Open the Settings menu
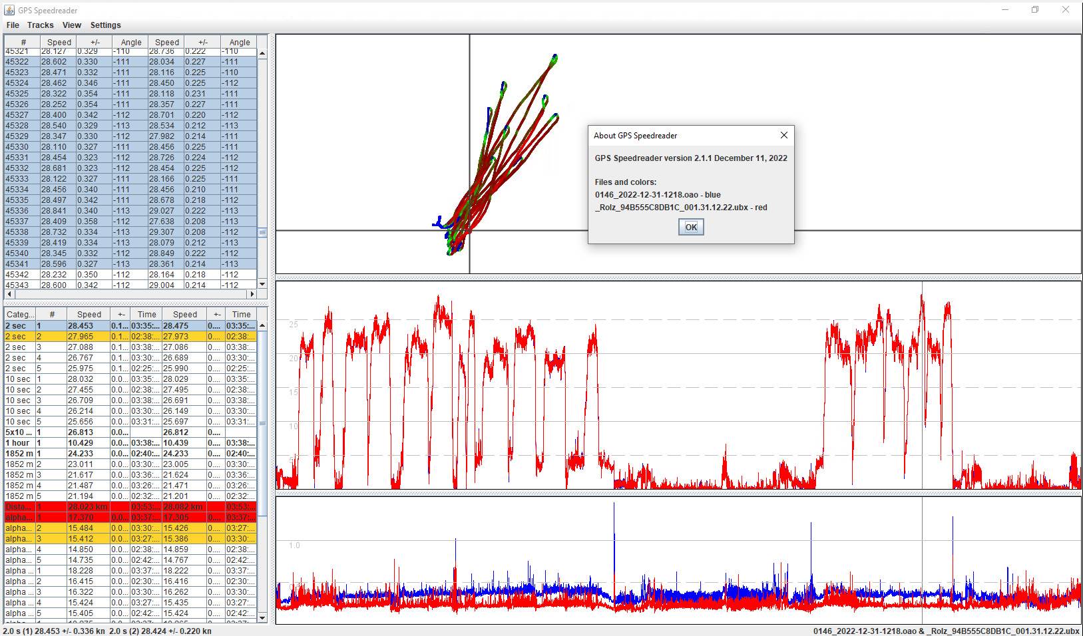 point(105,25)
